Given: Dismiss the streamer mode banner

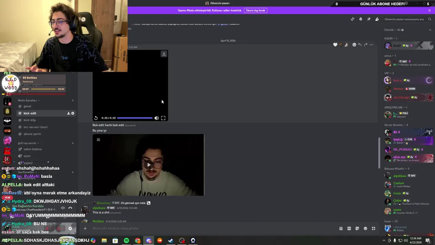Looking at the screenshot, I should pyautogui.click(x=430, y=11).
